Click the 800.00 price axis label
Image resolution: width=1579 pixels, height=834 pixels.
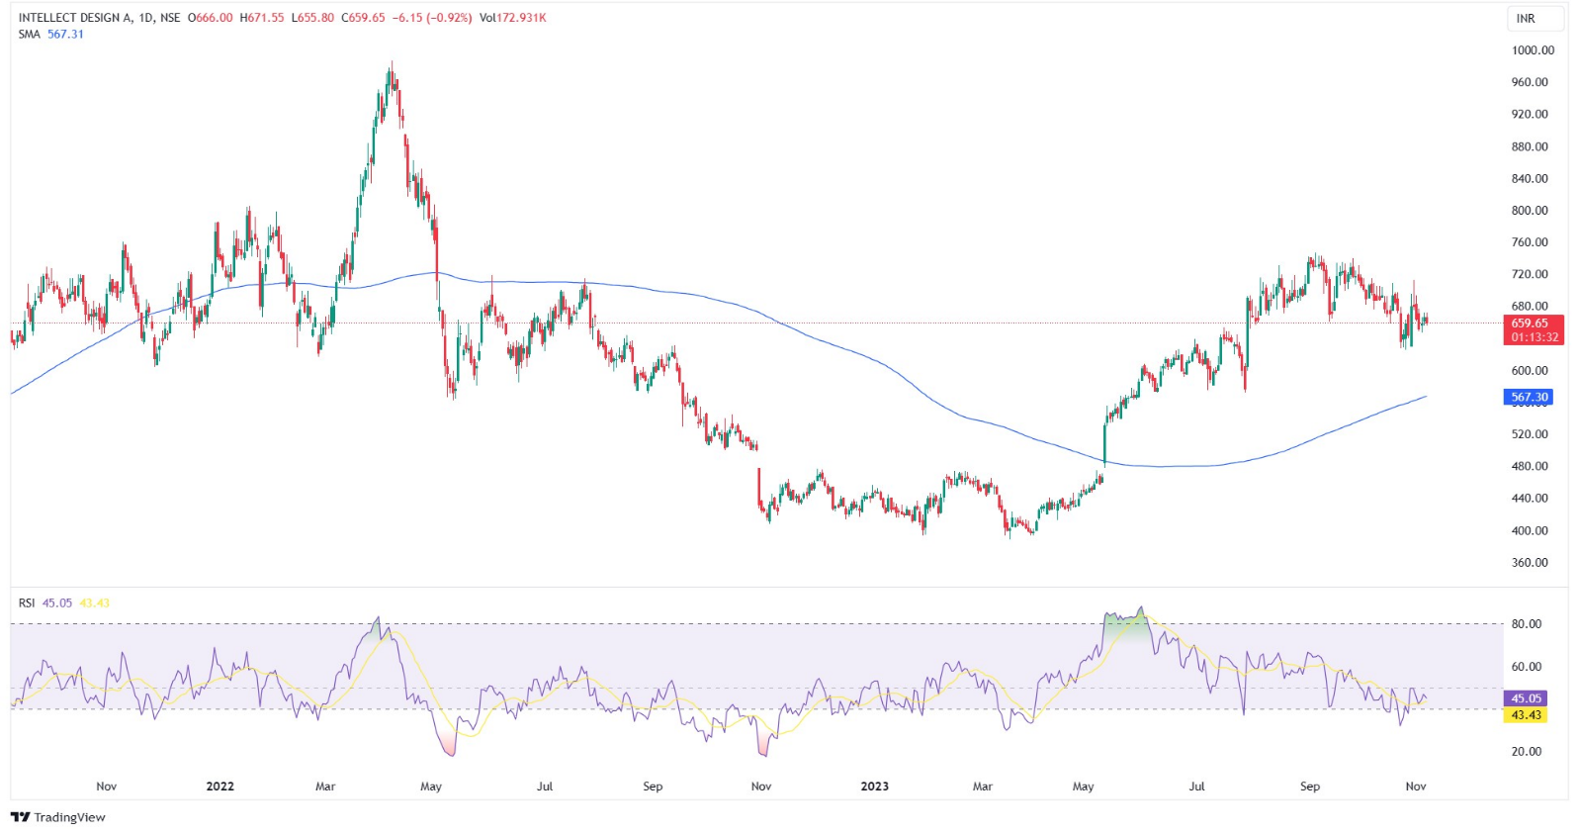pyautogui.click(x=1530, y=211)
